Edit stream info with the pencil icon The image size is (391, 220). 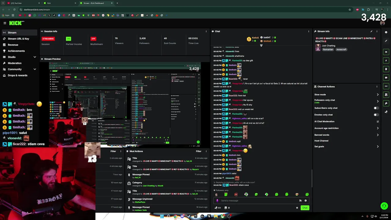point(371,31)
